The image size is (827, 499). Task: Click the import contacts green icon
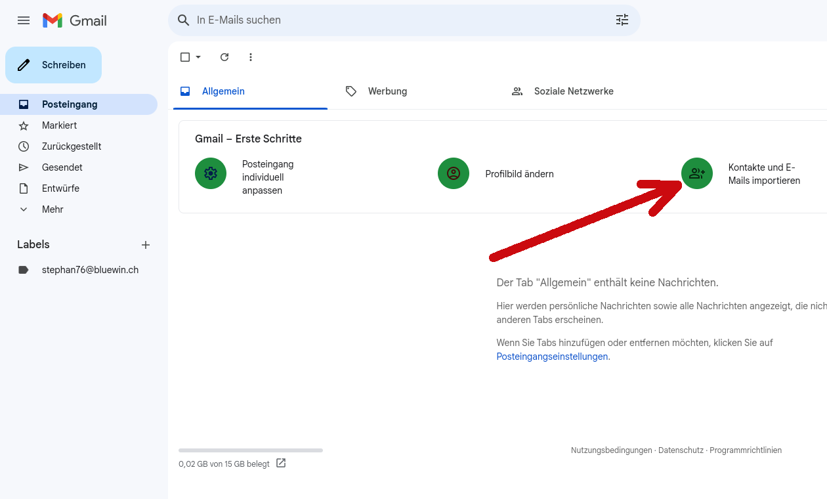pos(696,173)
